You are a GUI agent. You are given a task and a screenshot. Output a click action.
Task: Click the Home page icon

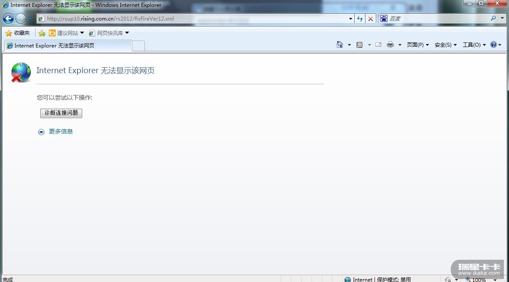[x=340, y=45]
